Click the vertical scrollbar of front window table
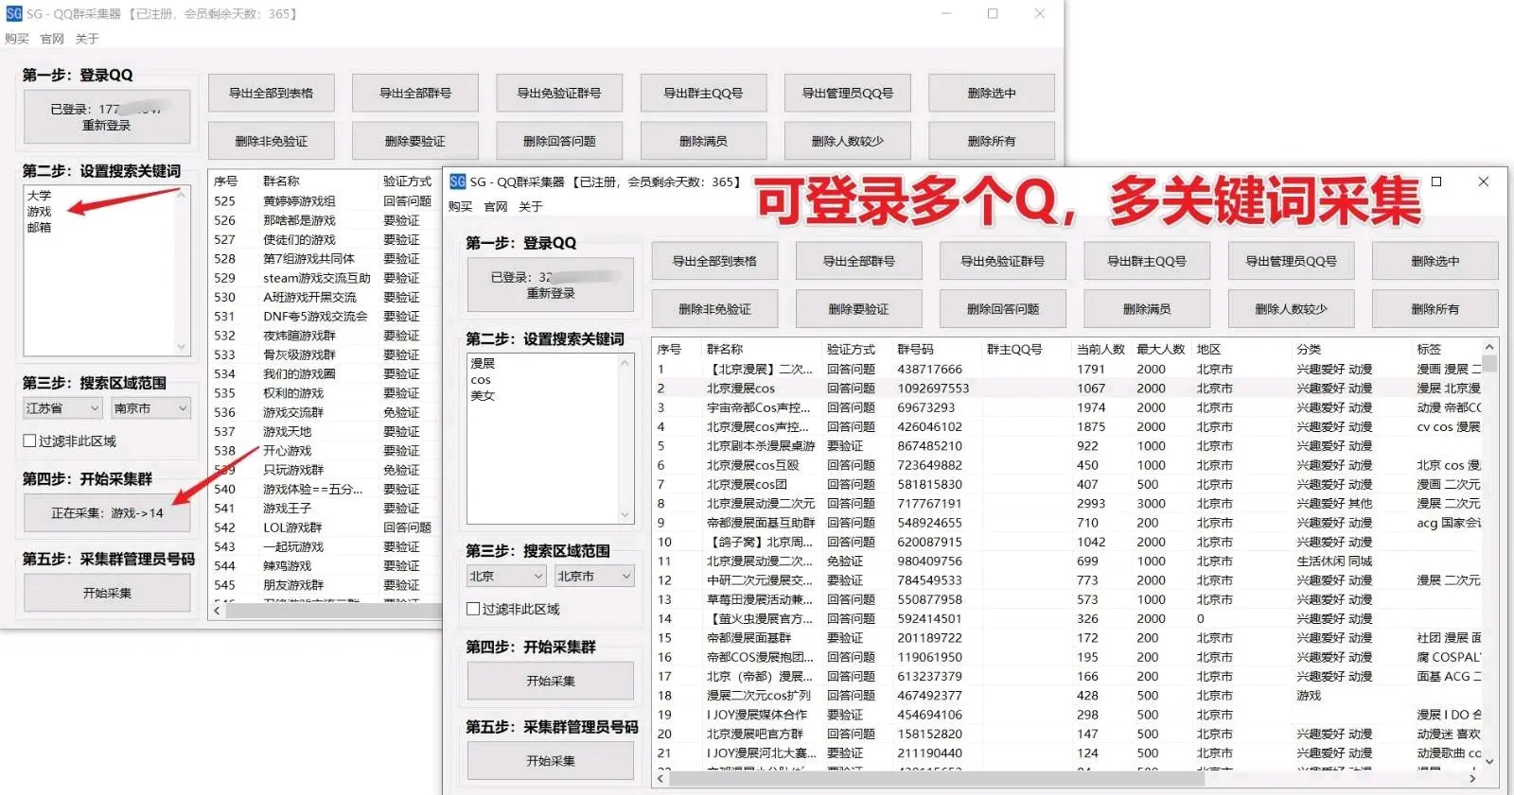 click(1489, 554)
